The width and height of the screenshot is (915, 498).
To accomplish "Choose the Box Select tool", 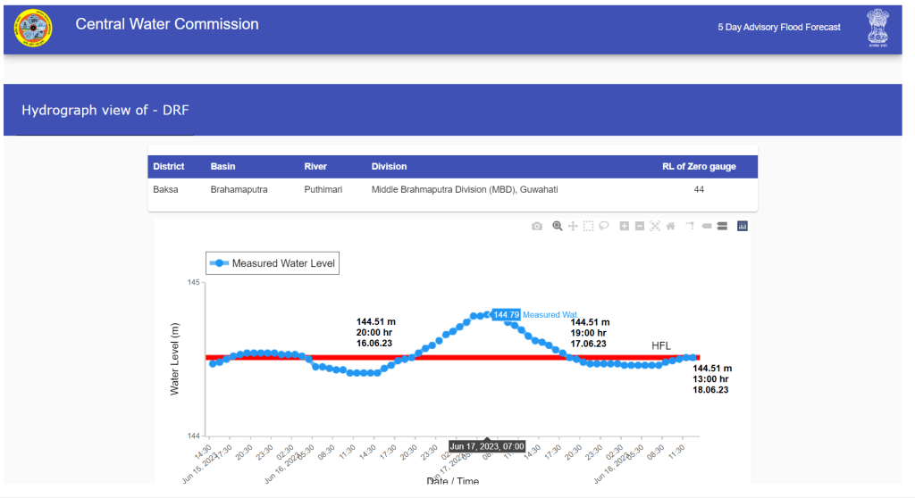I will pos(588,227).
